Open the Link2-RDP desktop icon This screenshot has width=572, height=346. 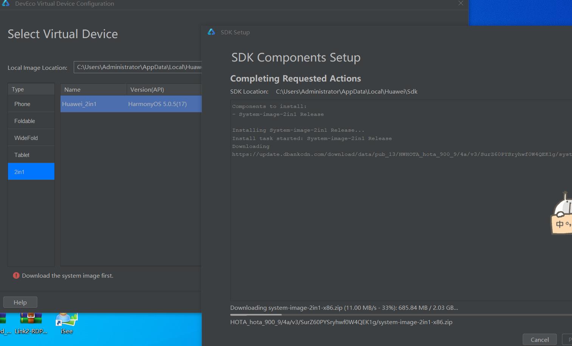pyautogui.click(x=31, y=324)
